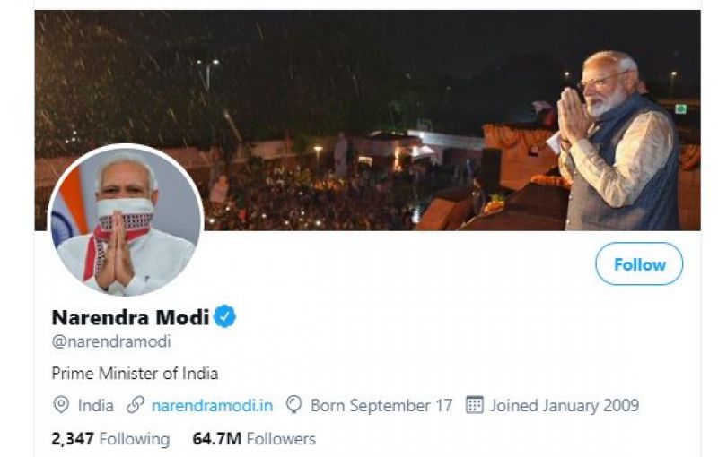Click the Joined January 2009 text
This screenshot has height=457, width=718.
tap(565, 405)
